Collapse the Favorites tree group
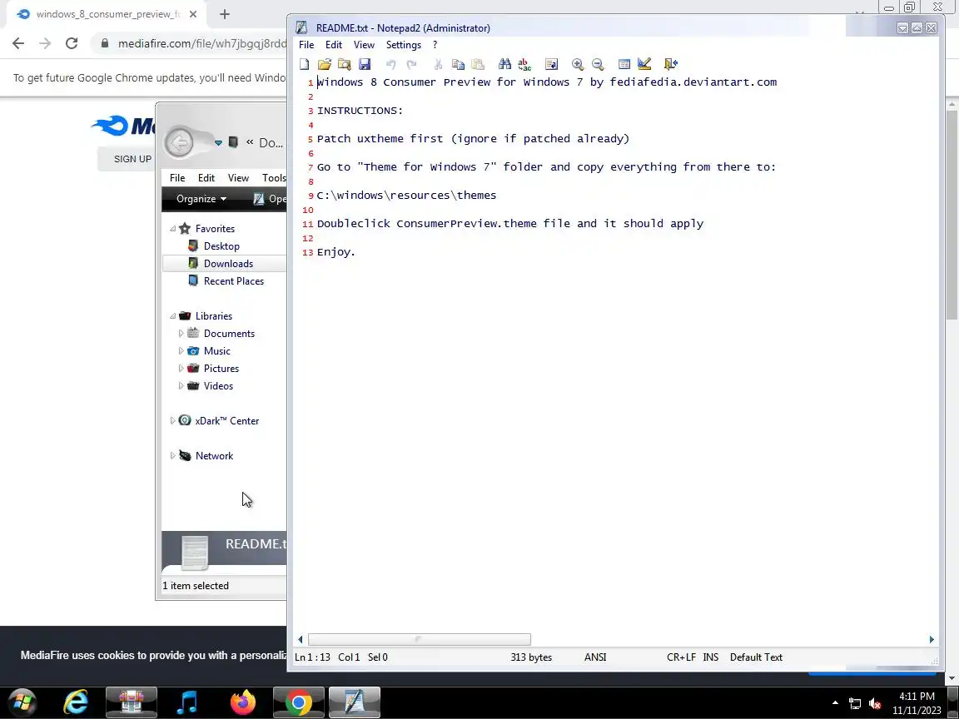This screenshot has width=959, height=719. coord(173,229)
